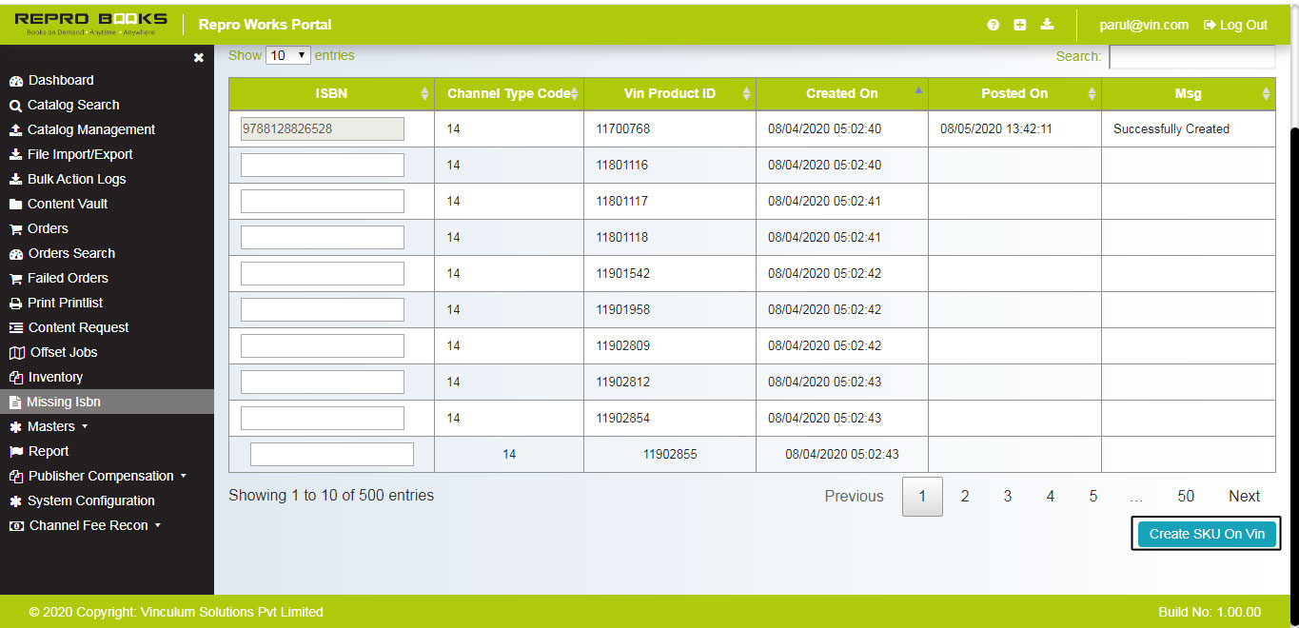Click the Add (plus) icon in the top bar
The width and height of the screenshot is (1299, 628).
point(1020,25)
